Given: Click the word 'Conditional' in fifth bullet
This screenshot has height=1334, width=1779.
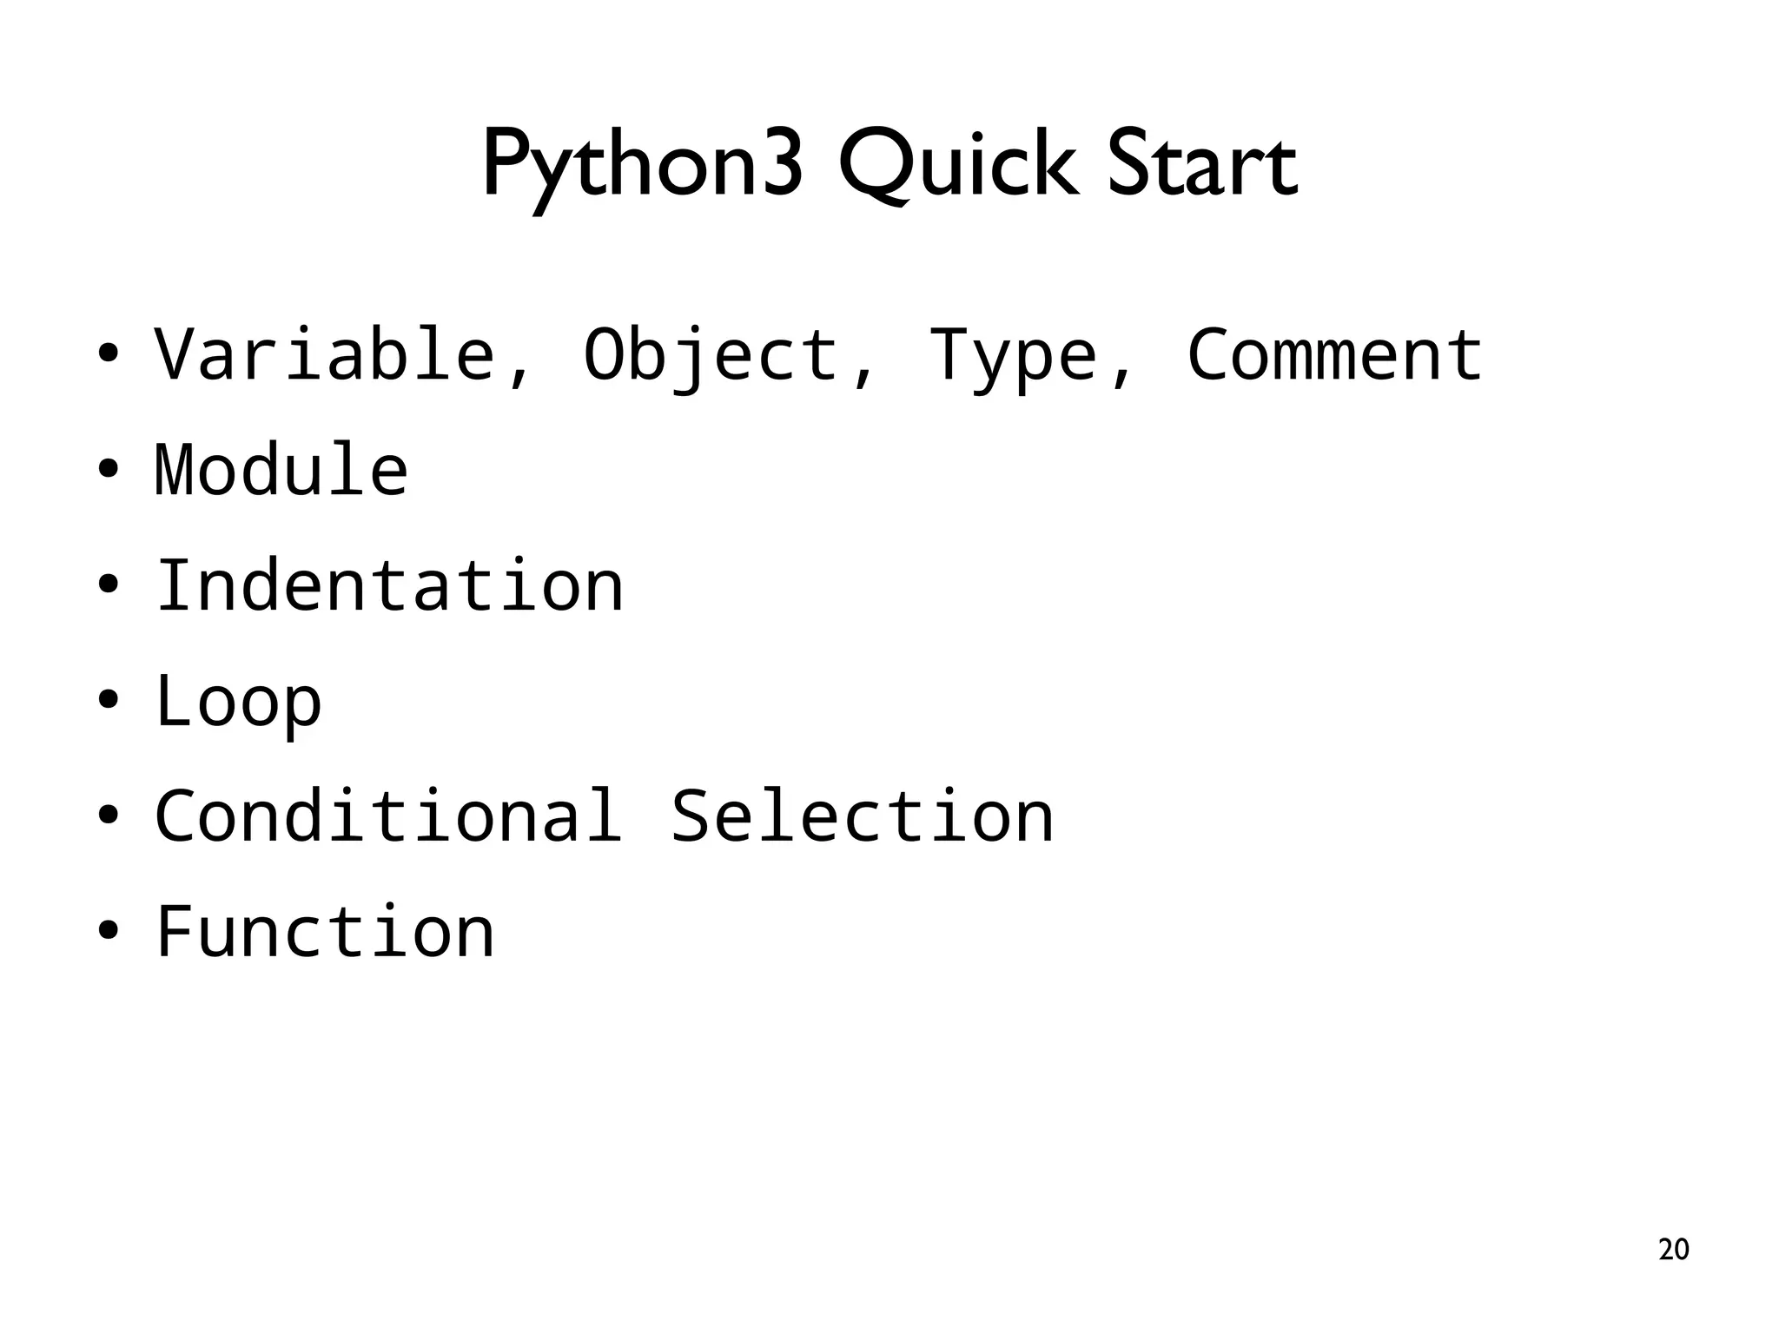Looking at the screenshot, I should 389,816.
